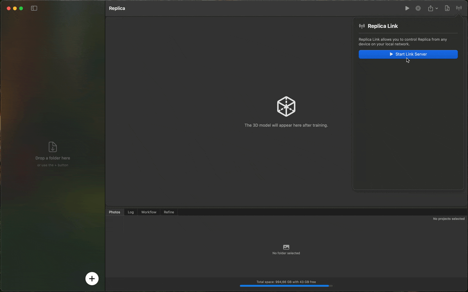The height and width of the screenshot is (292, 468).
Task: Click the plus button to add a project
Action: (x=92, y=278)
